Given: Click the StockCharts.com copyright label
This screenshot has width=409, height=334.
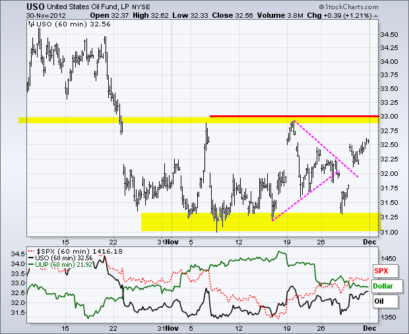Looking at the screenshot, I should point(348,7).
